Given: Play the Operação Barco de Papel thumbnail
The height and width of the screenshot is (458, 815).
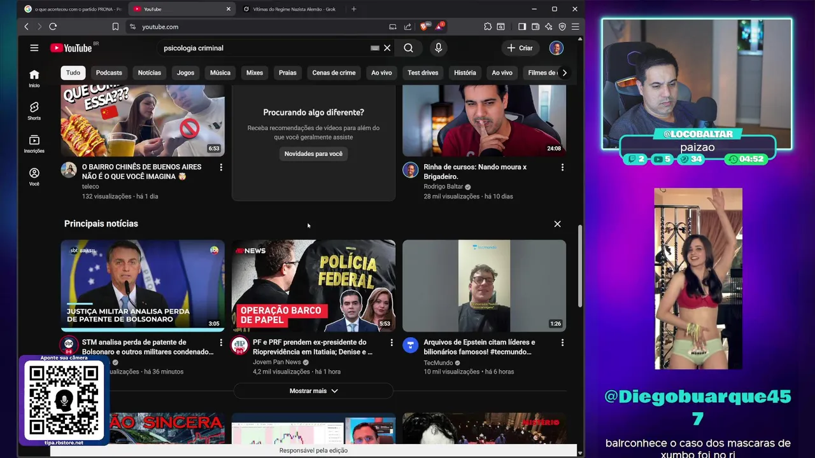Looking at the screenshot, I should (313, 286).
